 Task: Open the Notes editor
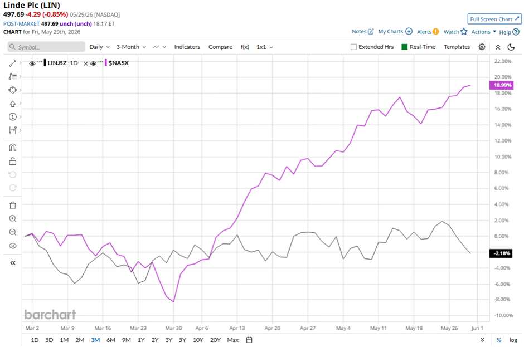click(362, 31)
